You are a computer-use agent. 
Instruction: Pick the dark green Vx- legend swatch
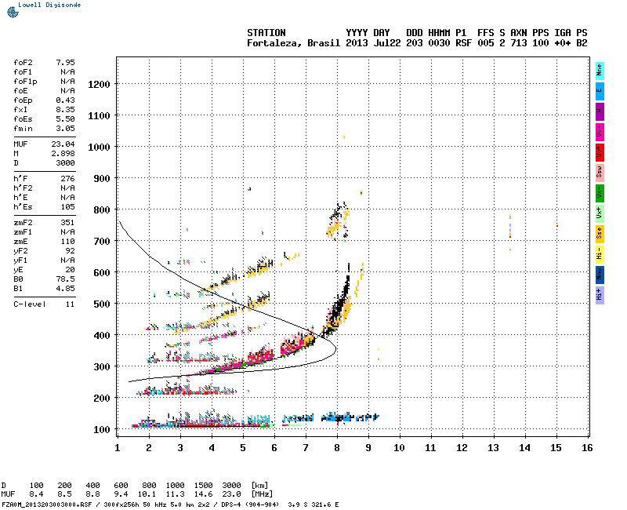(600, 193)
